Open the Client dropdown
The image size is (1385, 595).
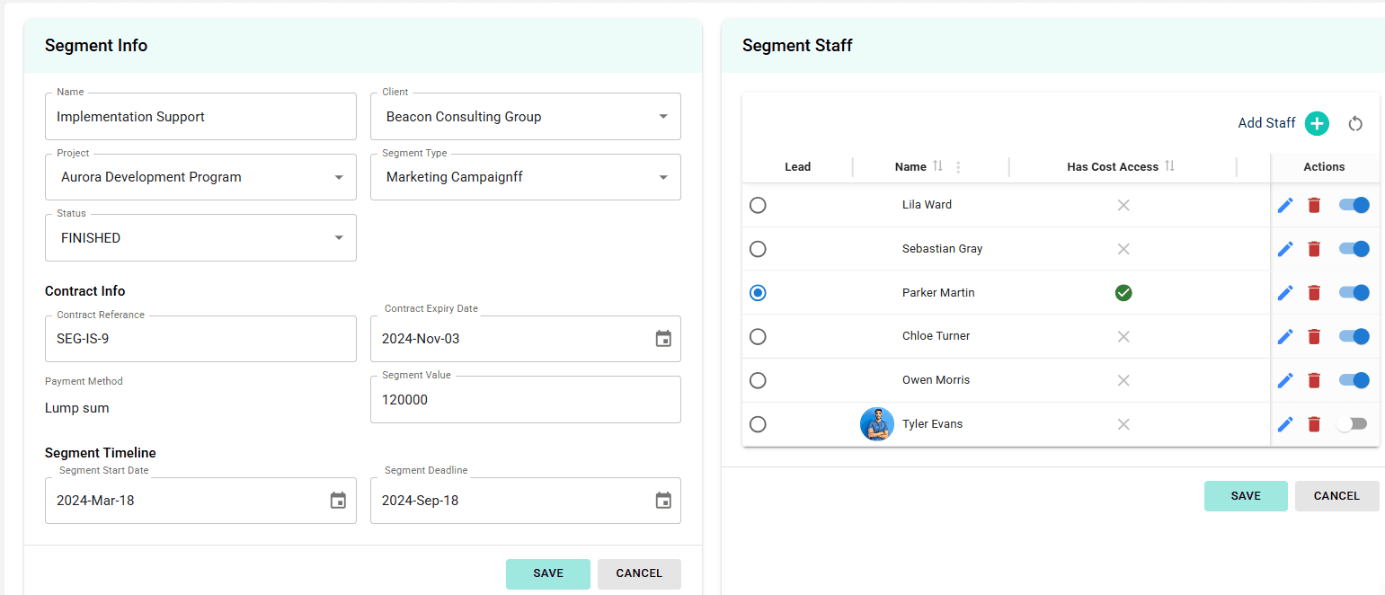pos(662,116)
